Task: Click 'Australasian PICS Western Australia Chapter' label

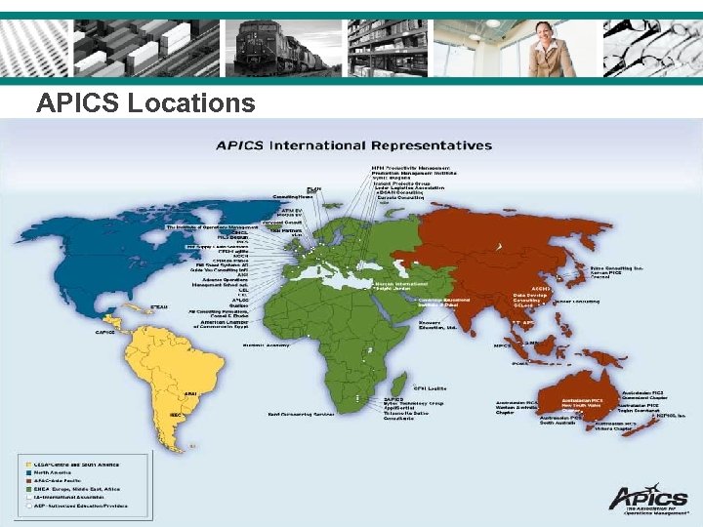Action: tap(517, 408)
